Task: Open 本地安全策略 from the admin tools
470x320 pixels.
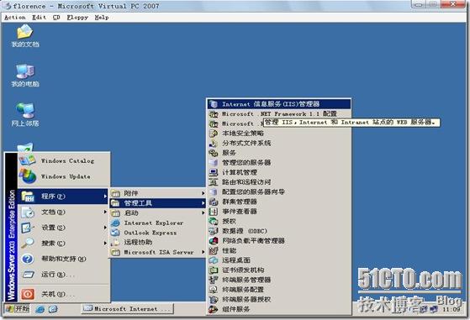Action: 279,134
